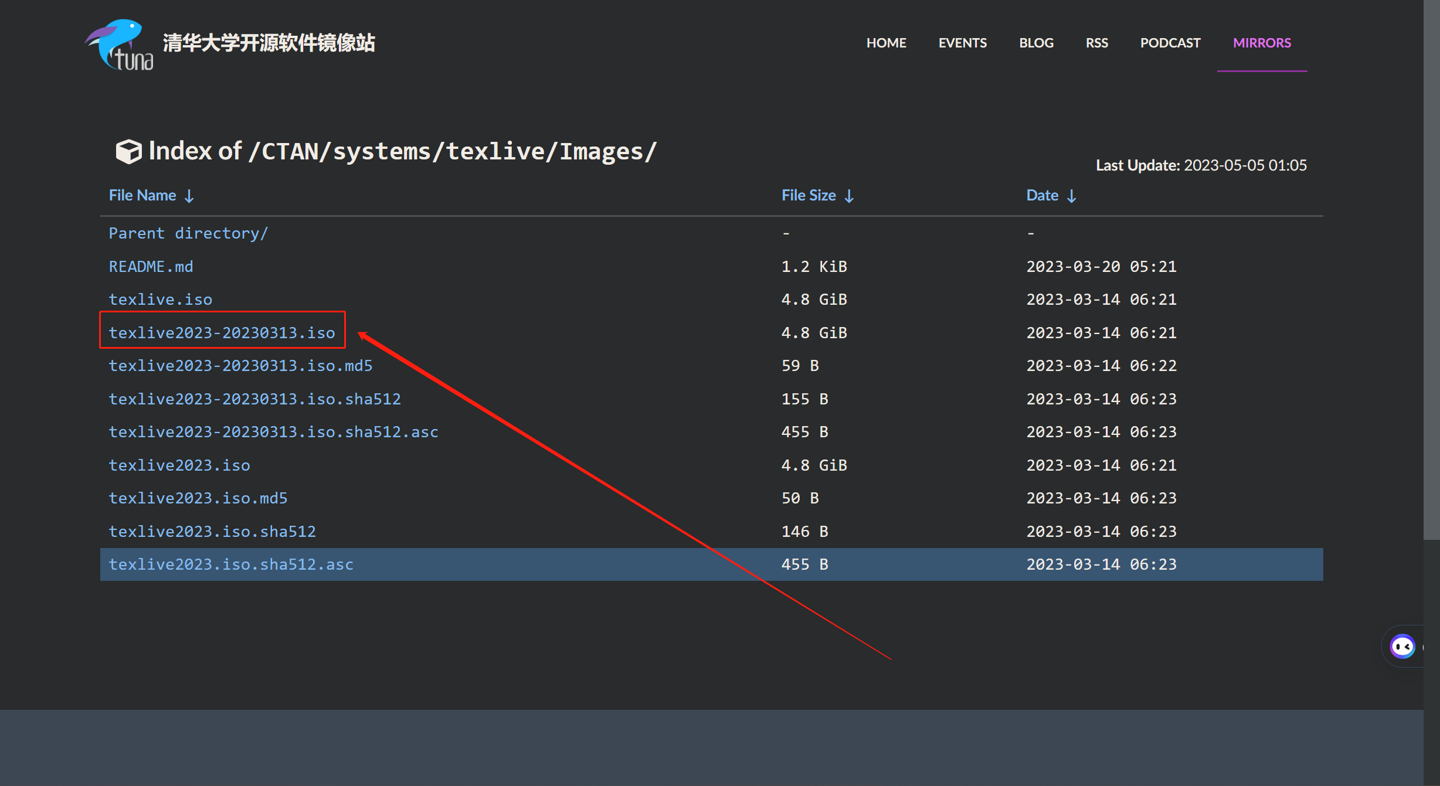Image resolution: width=1440 pixels, height=786 pixels.
Task: Sort by Date arrow
Action: (x=1072, y=196)
